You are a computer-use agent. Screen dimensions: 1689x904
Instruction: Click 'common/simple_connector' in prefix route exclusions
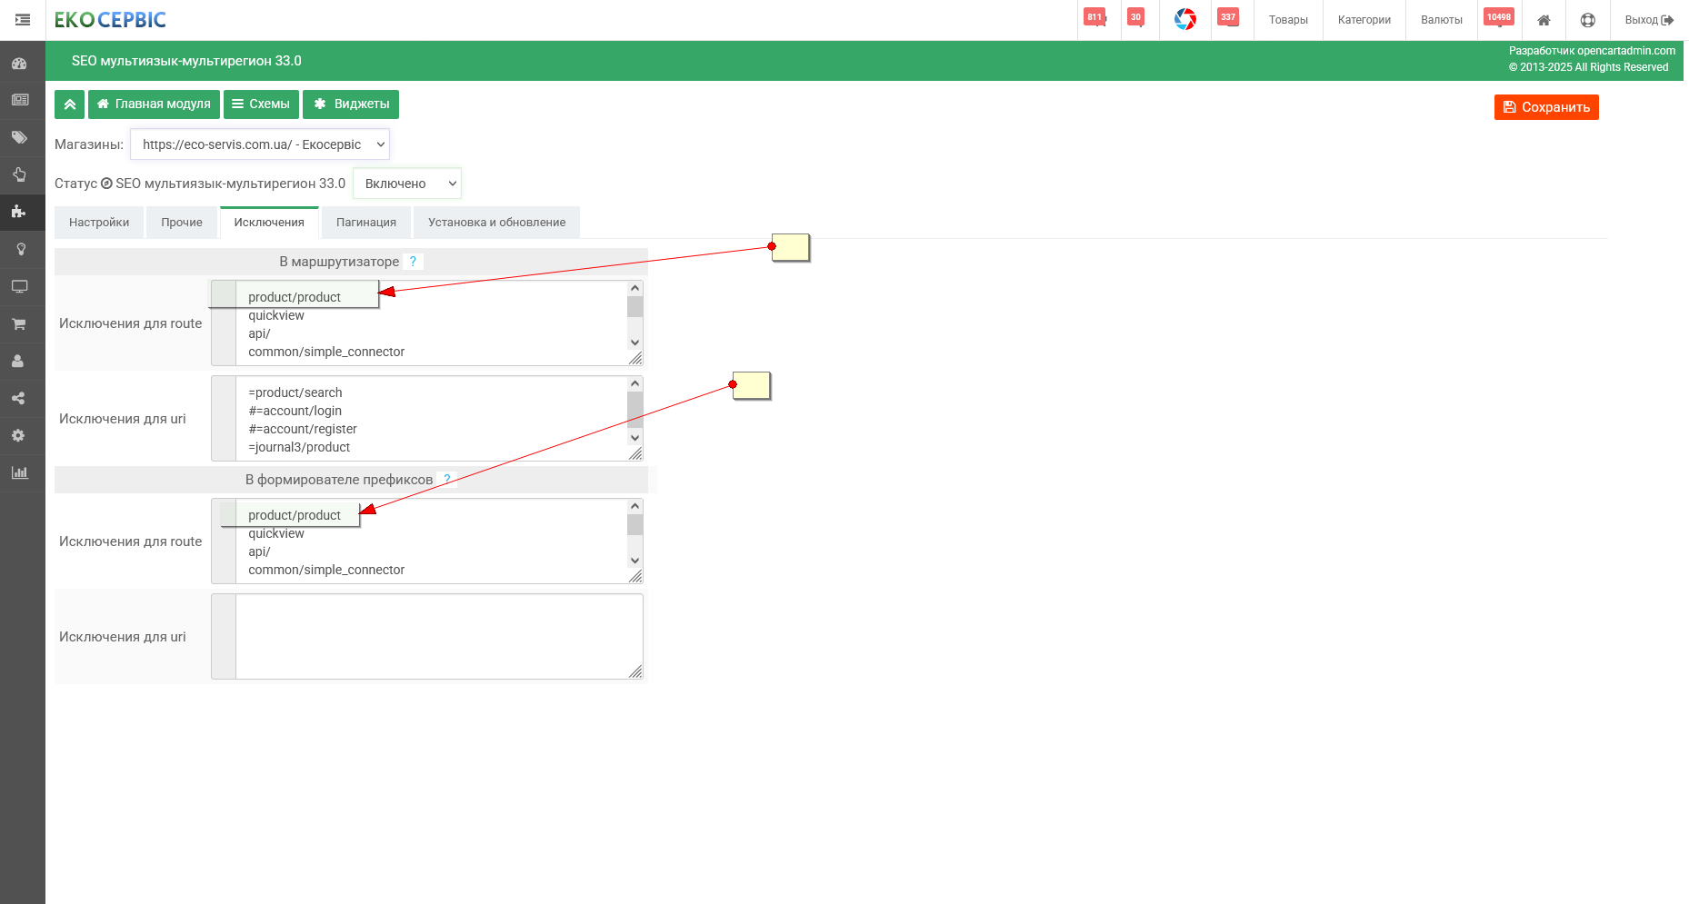[x=326, y=570]
